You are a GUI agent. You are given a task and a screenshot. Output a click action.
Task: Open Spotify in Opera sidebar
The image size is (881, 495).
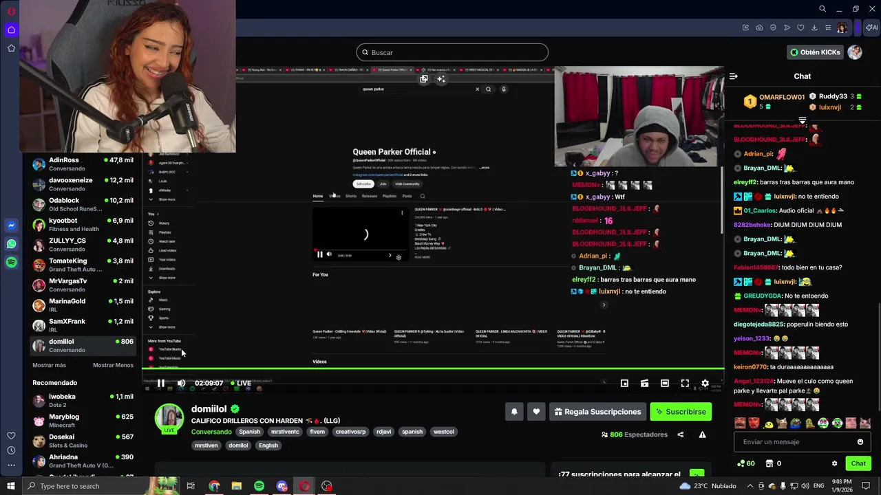pos(11,263)
